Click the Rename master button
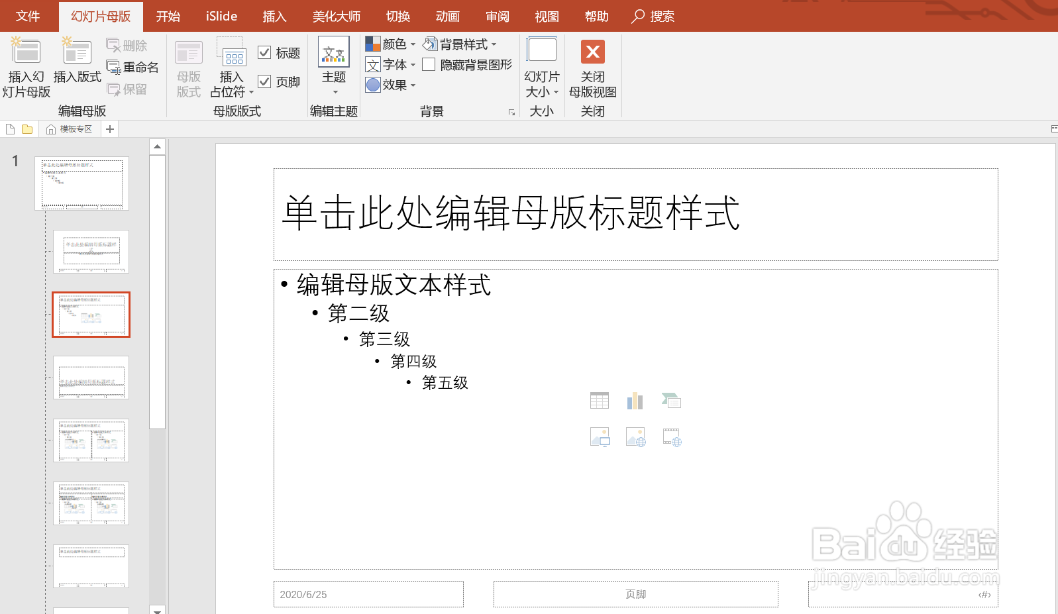 [x=133, y=68]
